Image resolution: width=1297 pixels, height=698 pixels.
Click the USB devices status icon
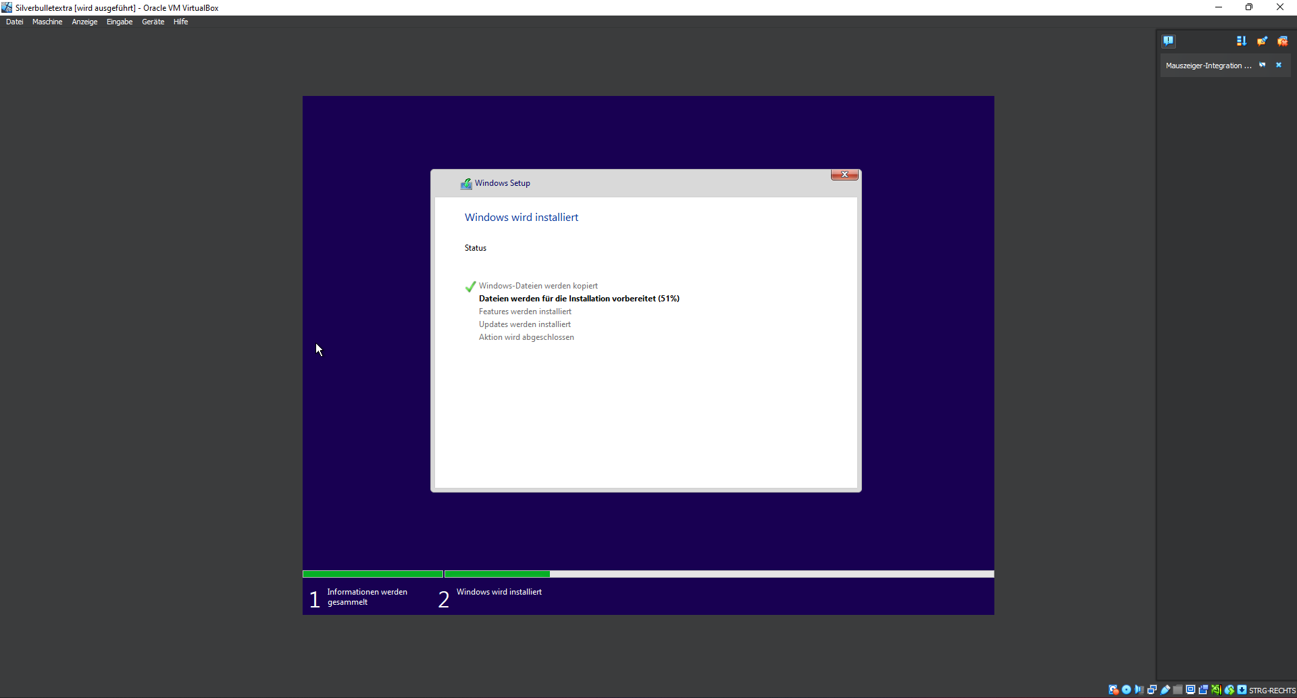point(1165,690)
